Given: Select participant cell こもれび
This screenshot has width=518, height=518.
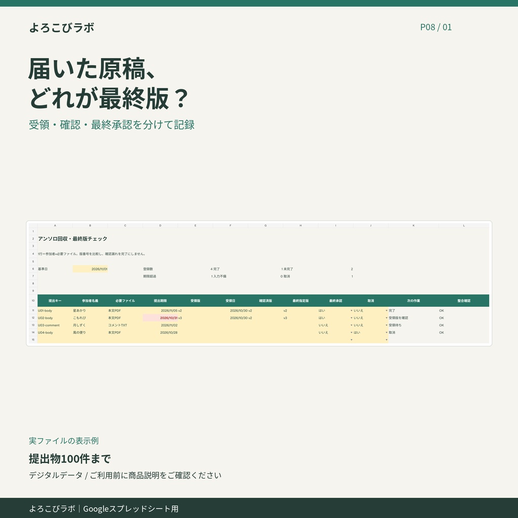Looking at the screenshot, I should point(90,318).
